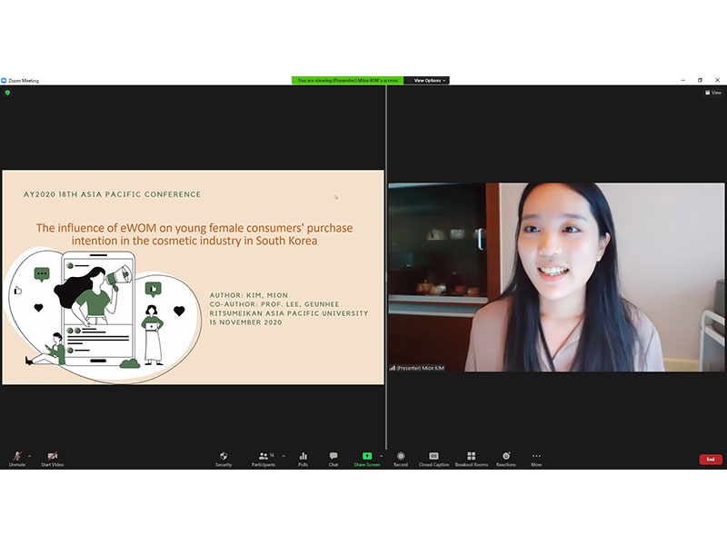Open the View layout menu
Image resolution: width=727 pixels, height=545 pixels.
point(713,93)
